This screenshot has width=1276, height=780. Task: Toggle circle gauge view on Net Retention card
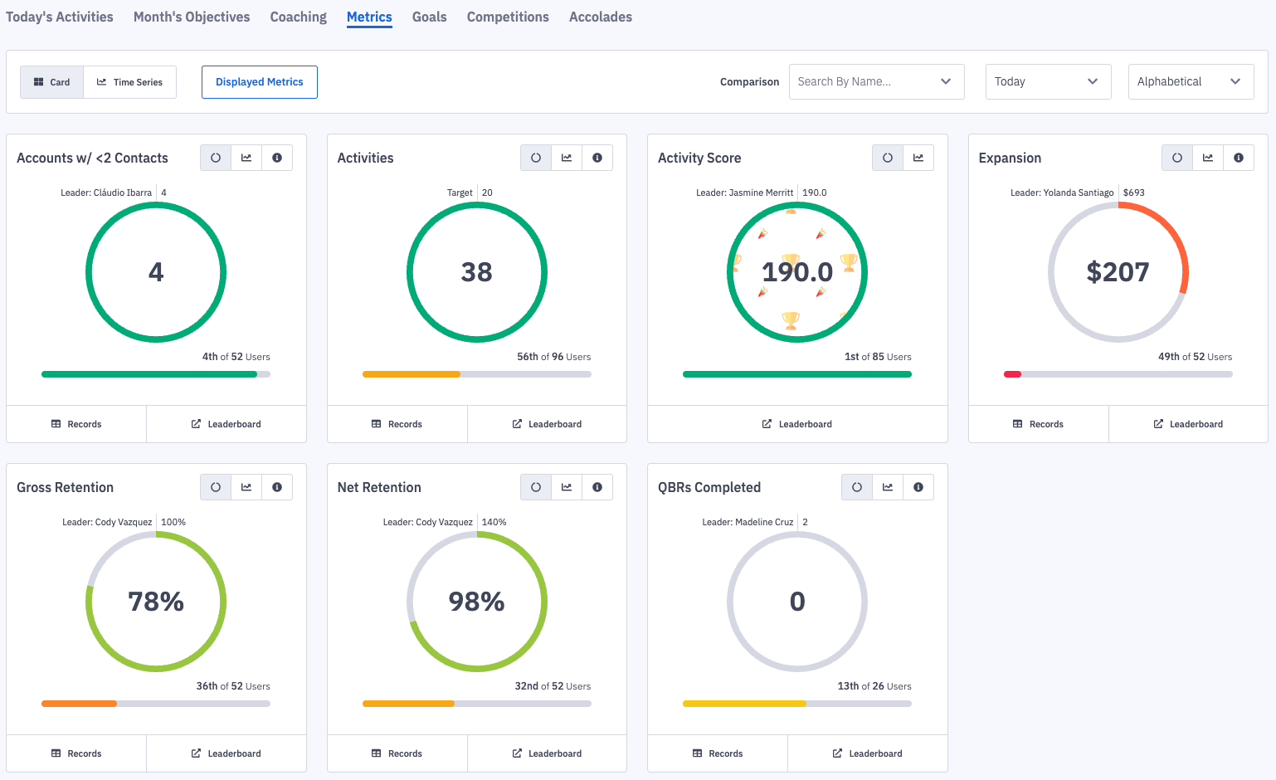[536, 487]
